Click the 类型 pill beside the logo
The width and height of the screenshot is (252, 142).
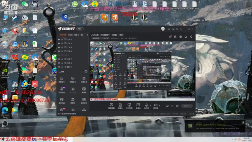80,29
